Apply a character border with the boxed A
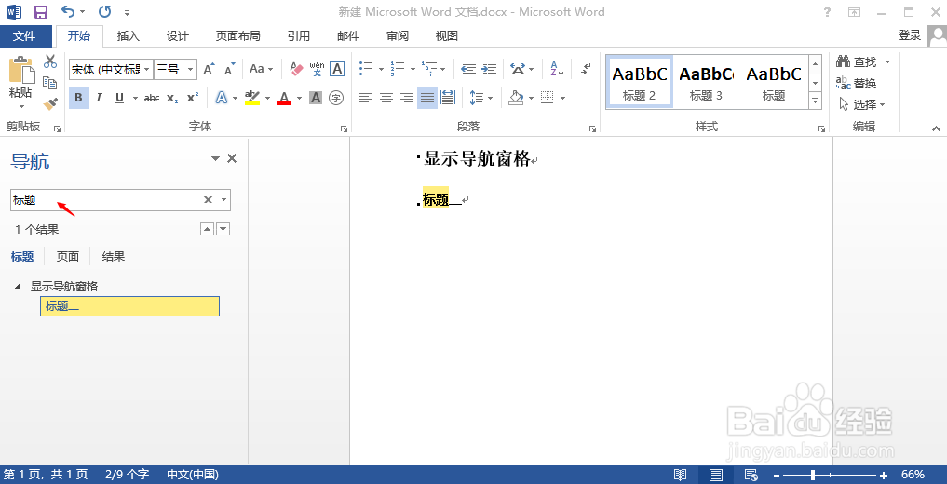The width and height of the screenshot is (947, 484). pyautogui.click(x=337, y=69)
